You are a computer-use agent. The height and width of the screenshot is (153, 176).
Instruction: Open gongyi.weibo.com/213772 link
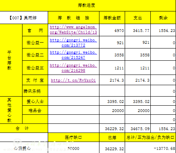73,43
